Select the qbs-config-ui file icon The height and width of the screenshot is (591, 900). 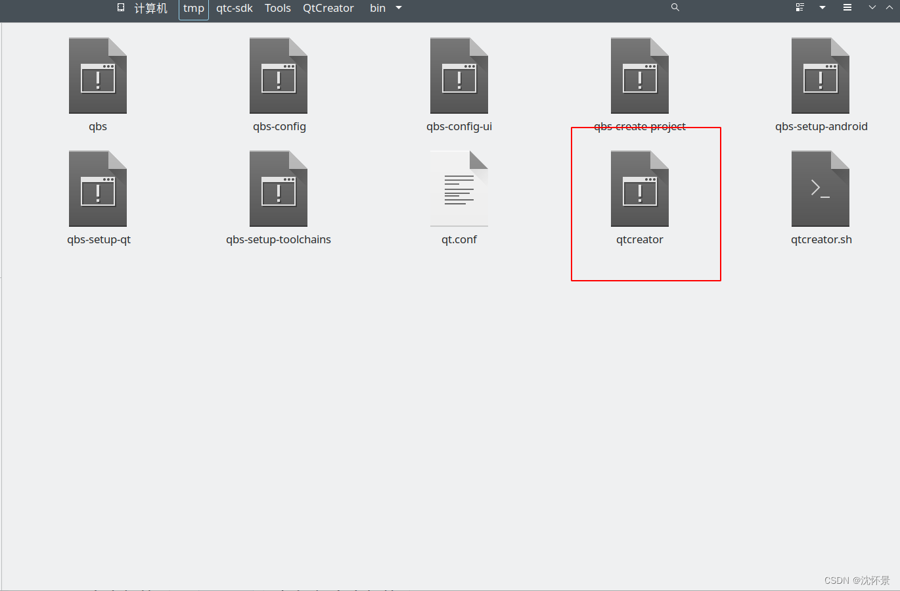coord(459,76)
